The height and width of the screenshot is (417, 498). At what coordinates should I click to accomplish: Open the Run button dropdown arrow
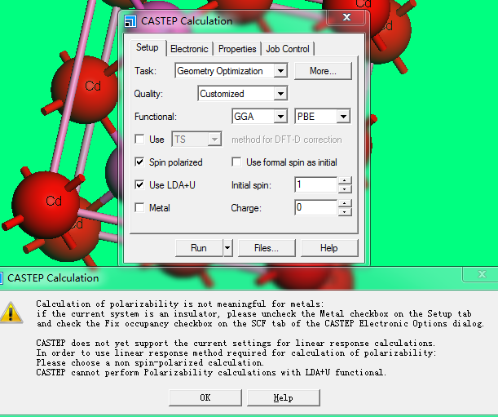pos(227,248)
